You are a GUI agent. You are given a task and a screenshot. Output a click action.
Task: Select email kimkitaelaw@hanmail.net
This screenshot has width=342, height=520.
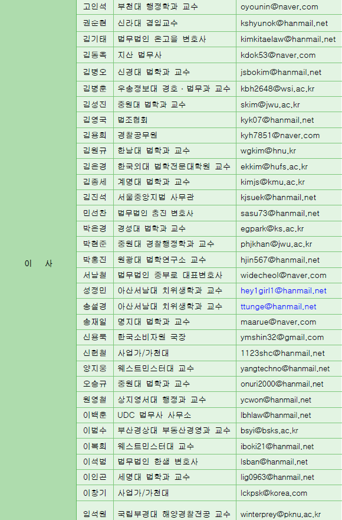click(288, 40)
